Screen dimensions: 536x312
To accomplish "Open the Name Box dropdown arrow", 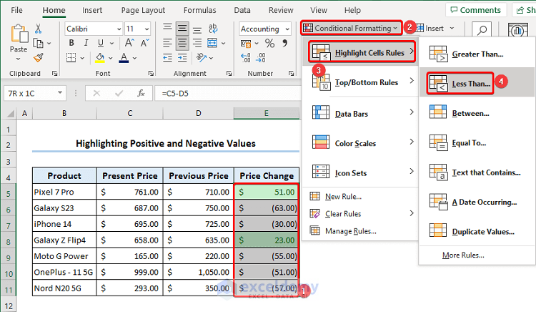I will [x=60, y=93].
